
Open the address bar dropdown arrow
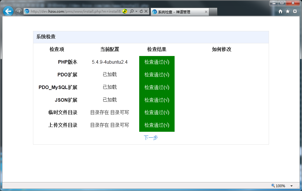pyautogui.click(x=136, y=11)
